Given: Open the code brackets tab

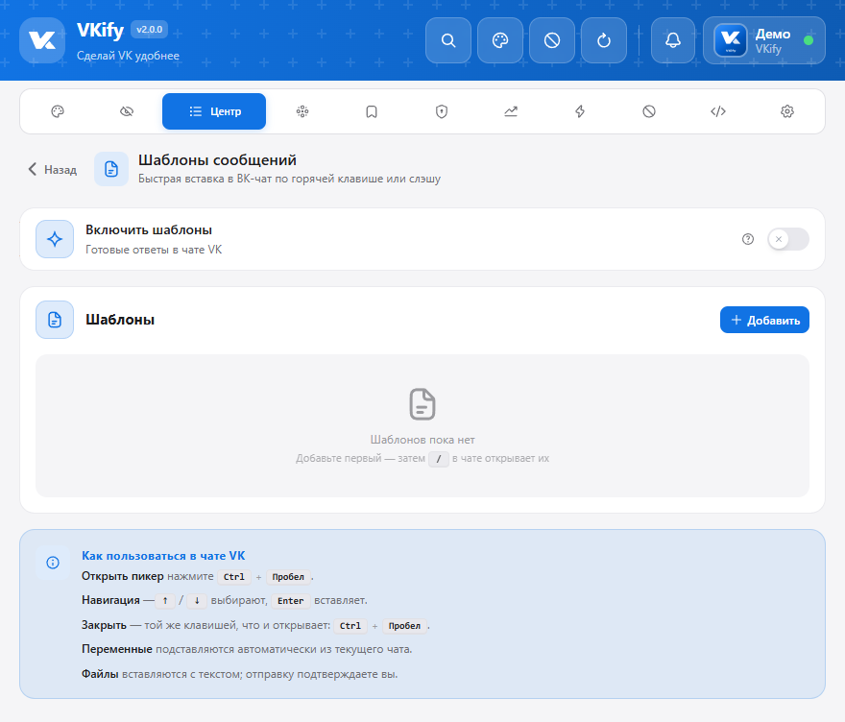Looking at the screenshot, I should coord(718,111).
